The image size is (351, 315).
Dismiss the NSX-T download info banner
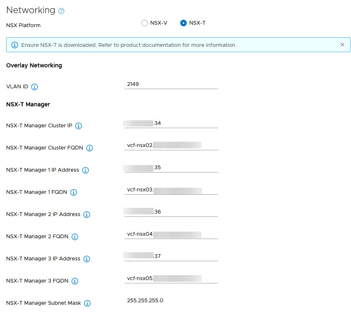342,45
